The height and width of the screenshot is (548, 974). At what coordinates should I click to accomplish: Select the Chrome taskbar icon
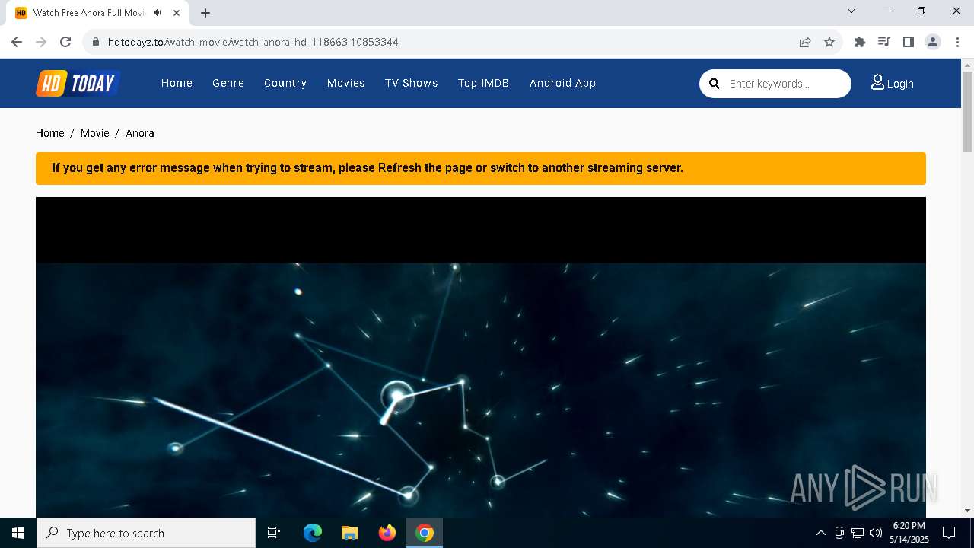tap(425, 533)
